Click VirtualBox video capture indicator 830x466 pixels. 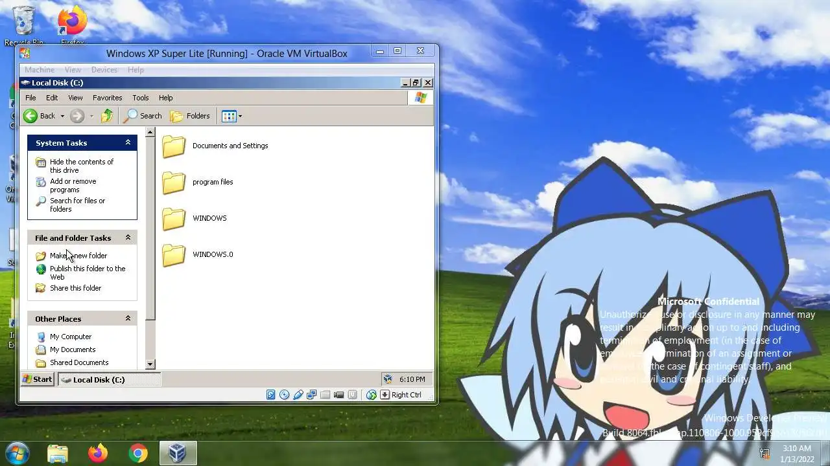point(339,395)
